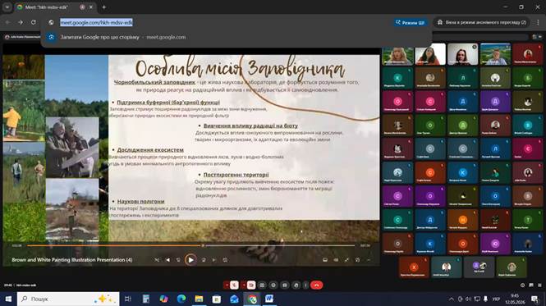Mute the media player volume
Image resolution: width=546 pixels, height=306 pixels.
tap(336, 260)
